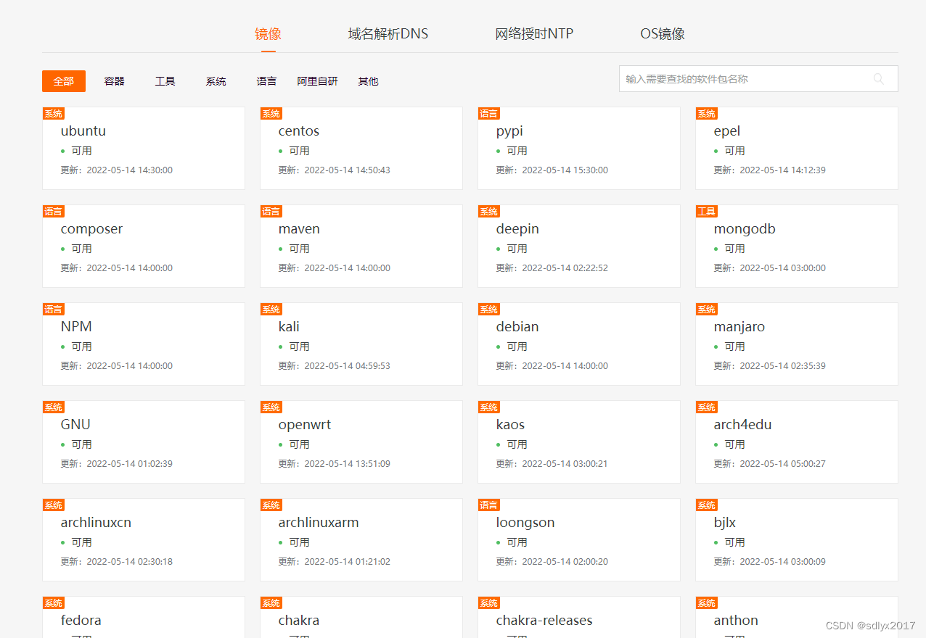This screenshot has height=638, width=926.
Task: Filter mirrors by 其他
Action: (x=369, y=81)
